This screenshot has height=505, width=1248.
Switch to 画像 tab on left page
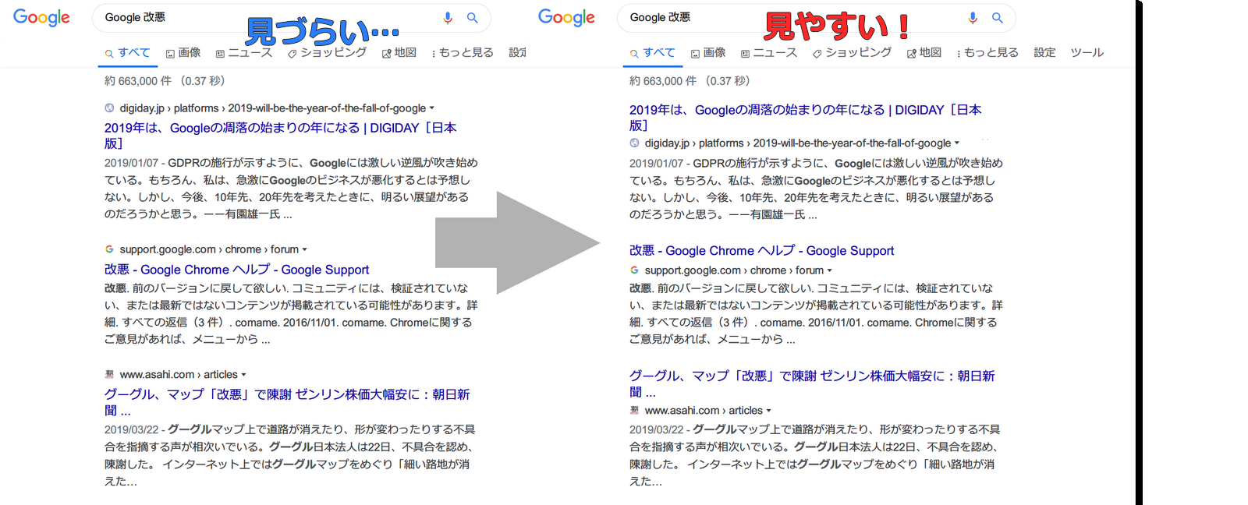(x=183, y=53)
